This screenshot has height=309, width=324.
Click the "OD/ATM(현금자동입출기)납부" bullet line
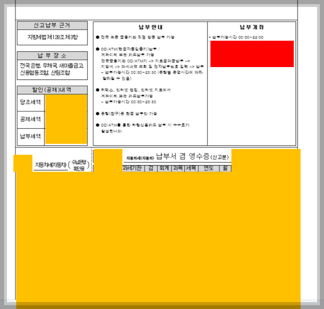pos(128,49)
